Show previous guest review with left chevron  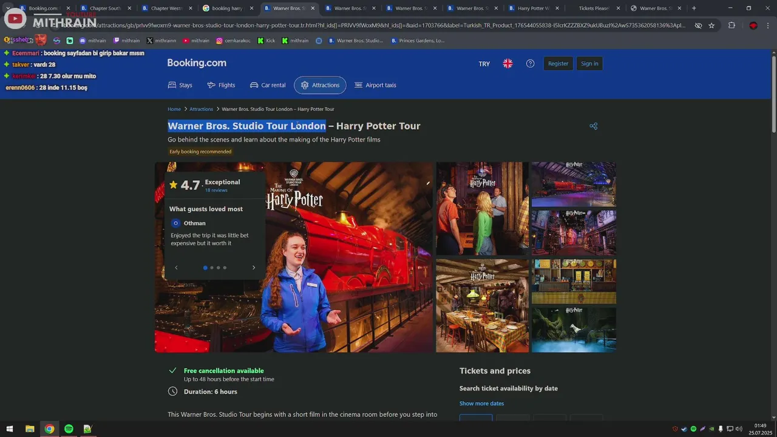click(x=176, y=268)
